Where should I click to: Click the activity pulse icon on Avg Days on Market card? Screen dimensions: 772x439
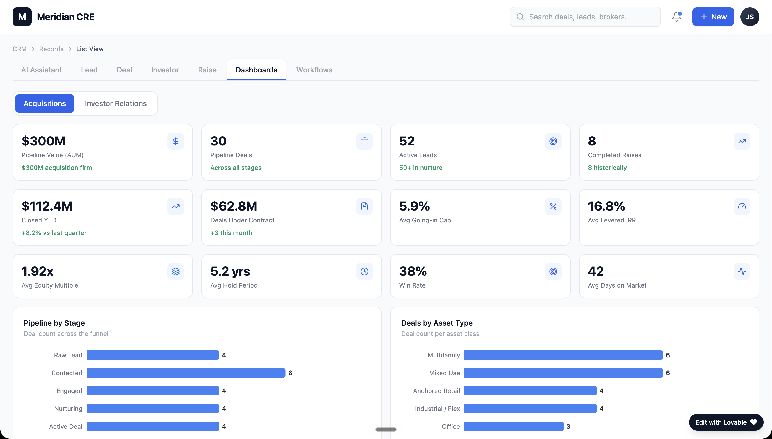[742, 271]
